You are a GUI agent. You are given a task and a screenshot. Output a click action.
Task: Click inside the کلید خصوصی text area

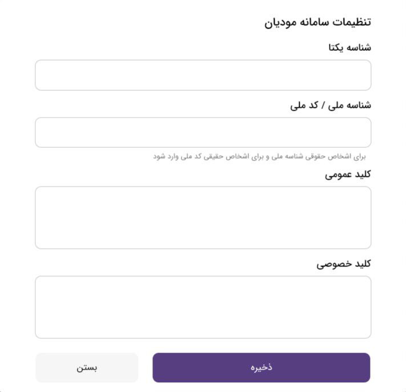click(x=203, y=307)
